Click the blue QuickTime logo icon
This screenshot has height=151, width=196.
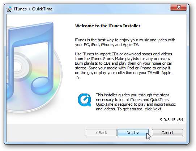[85, 100]
